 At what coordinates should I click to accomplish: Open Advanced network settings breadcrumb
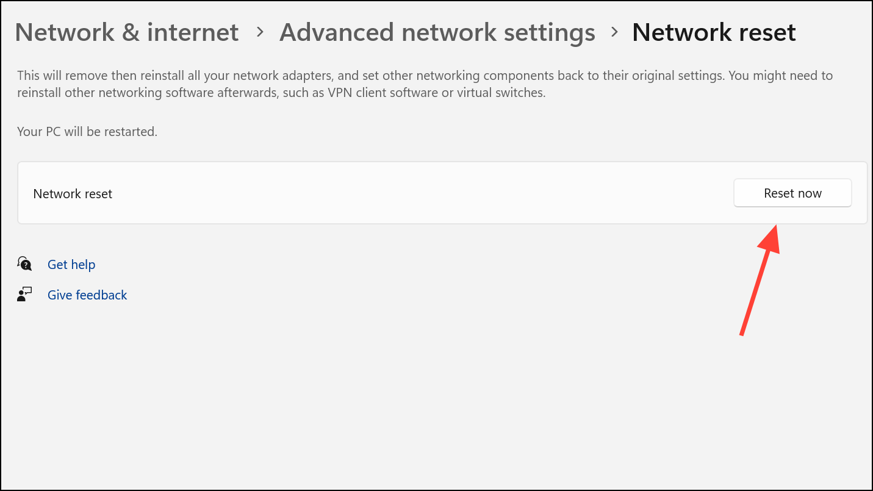pos(437,32)
